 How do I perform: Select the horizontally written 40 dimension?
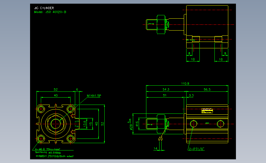[x=56, y=95]
